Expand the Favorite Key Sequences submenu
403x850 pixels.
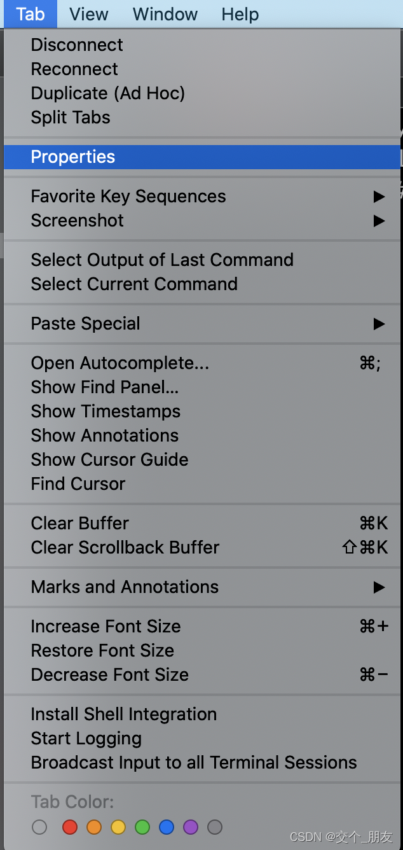click(202, 197)
